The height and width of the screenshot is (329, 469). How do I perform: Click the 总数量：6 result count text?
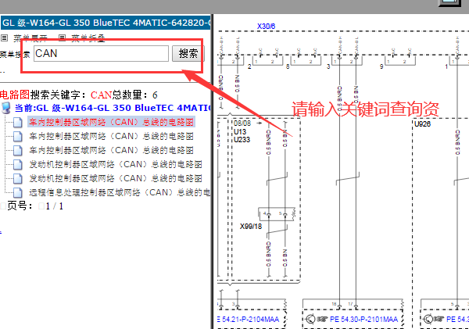(134, 95)
